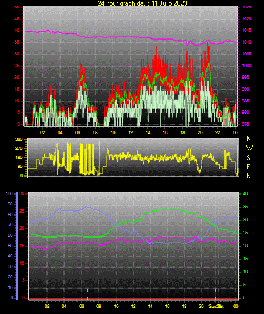
Task: Click the blue 60 humidity axis label
Action: coord(10,236)
